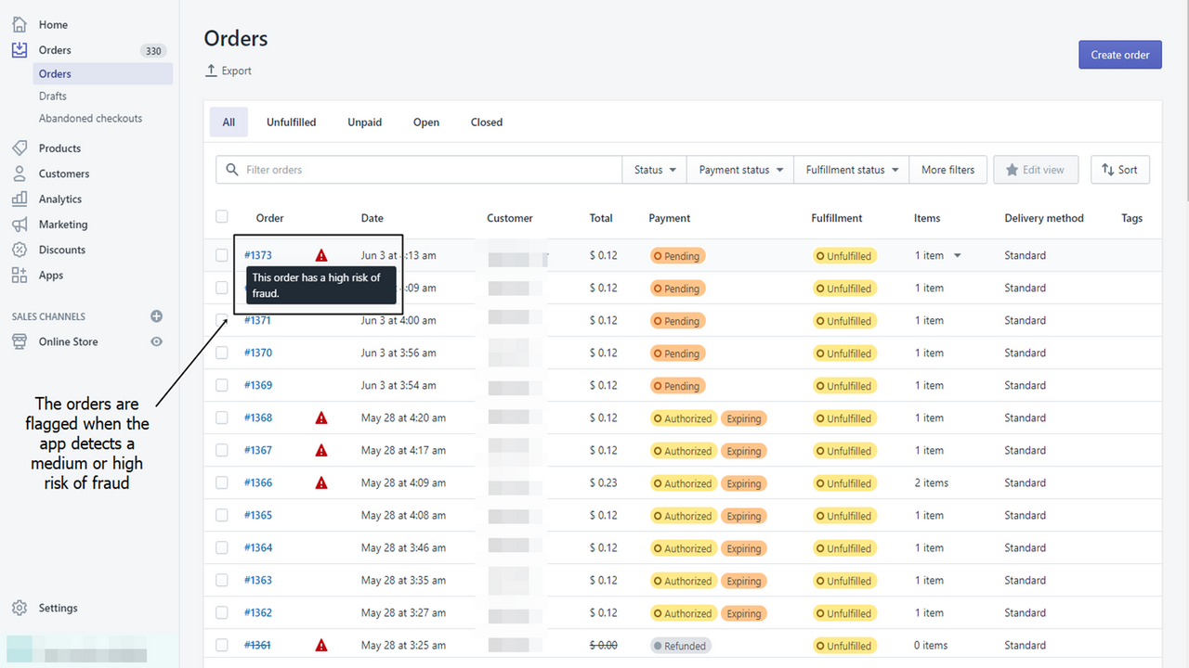The width and height of the screenshot is (1189, 668).
Task: Click the Create order button
Action: click(x=1119, y=54)
